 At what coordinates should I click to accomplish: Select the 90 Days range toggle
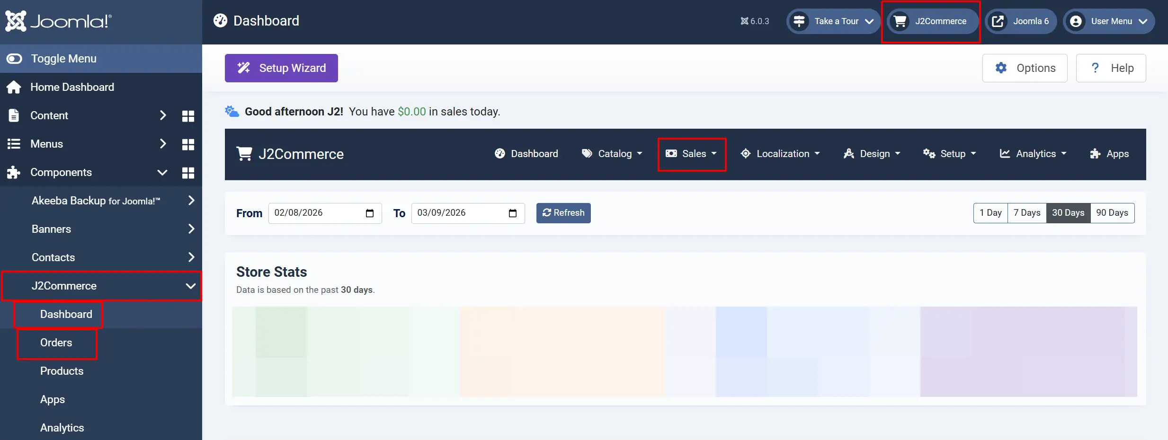pyautogui.click(x=1112, y=213)
